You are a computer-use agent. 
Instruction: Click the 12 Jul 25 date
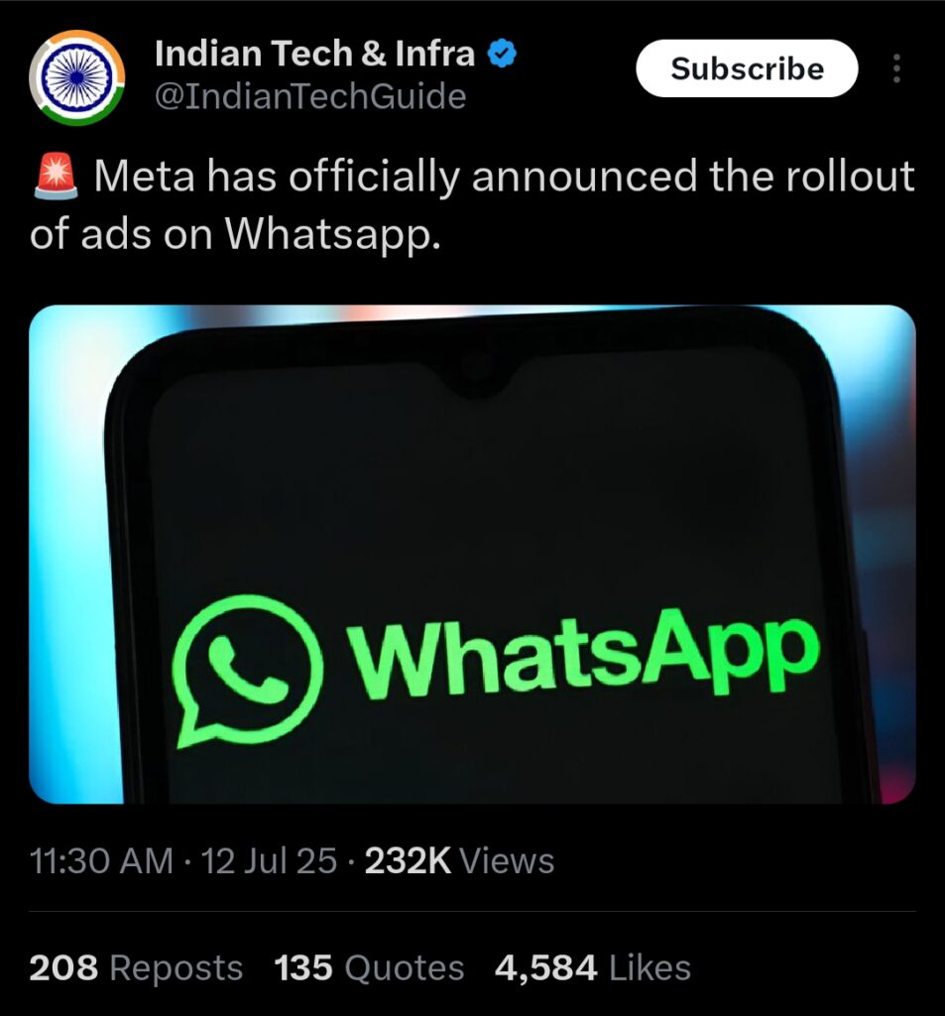pyautogui.click(x=269, y=861)
